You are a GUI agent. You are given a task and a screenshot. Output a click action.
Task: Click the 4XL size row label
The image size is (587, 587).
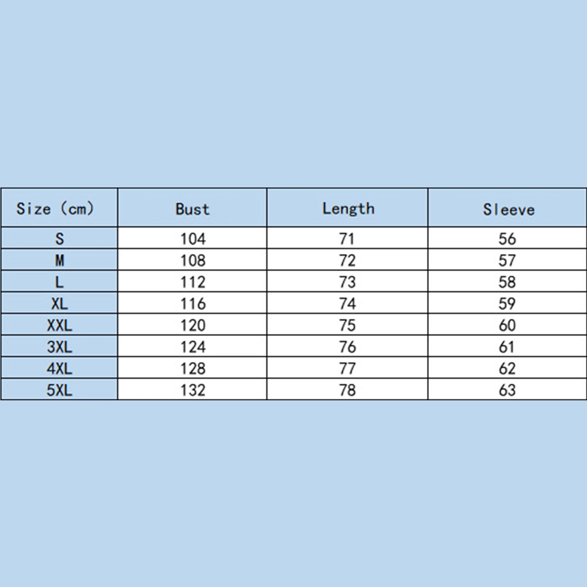(x=59, y=368)
